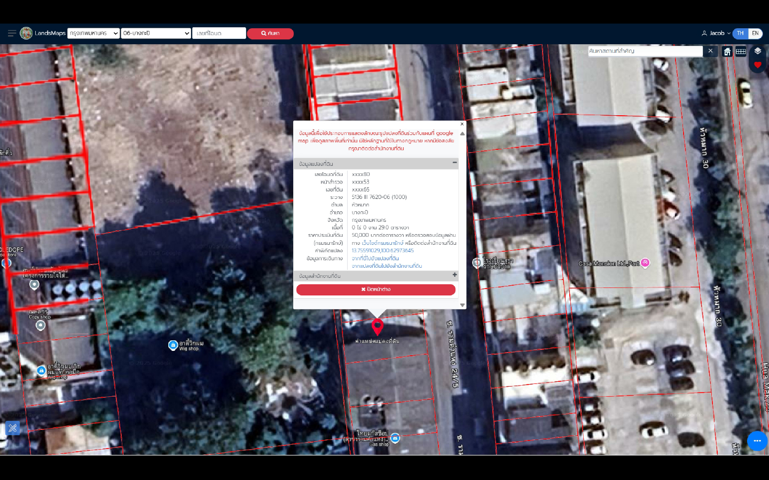Clear the landmark search with the X icon
Image resolution: width=769 pixels, height=480 pixels.
710,51
